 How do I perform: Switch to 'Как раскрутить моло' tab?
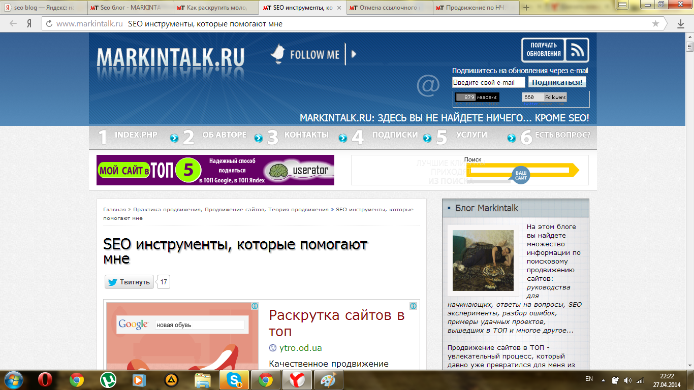(216, 8)
